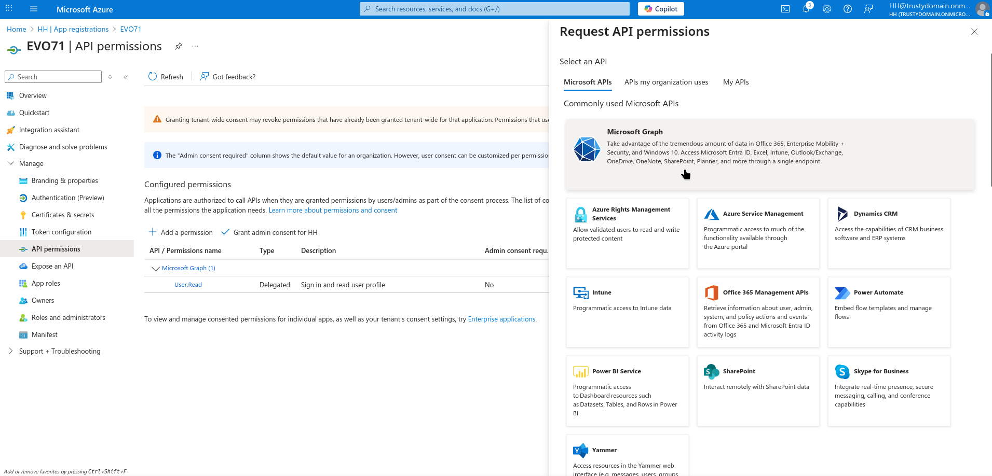
Task: Open Integration assistant (rocket icon)
Action: tap(49, 130)
